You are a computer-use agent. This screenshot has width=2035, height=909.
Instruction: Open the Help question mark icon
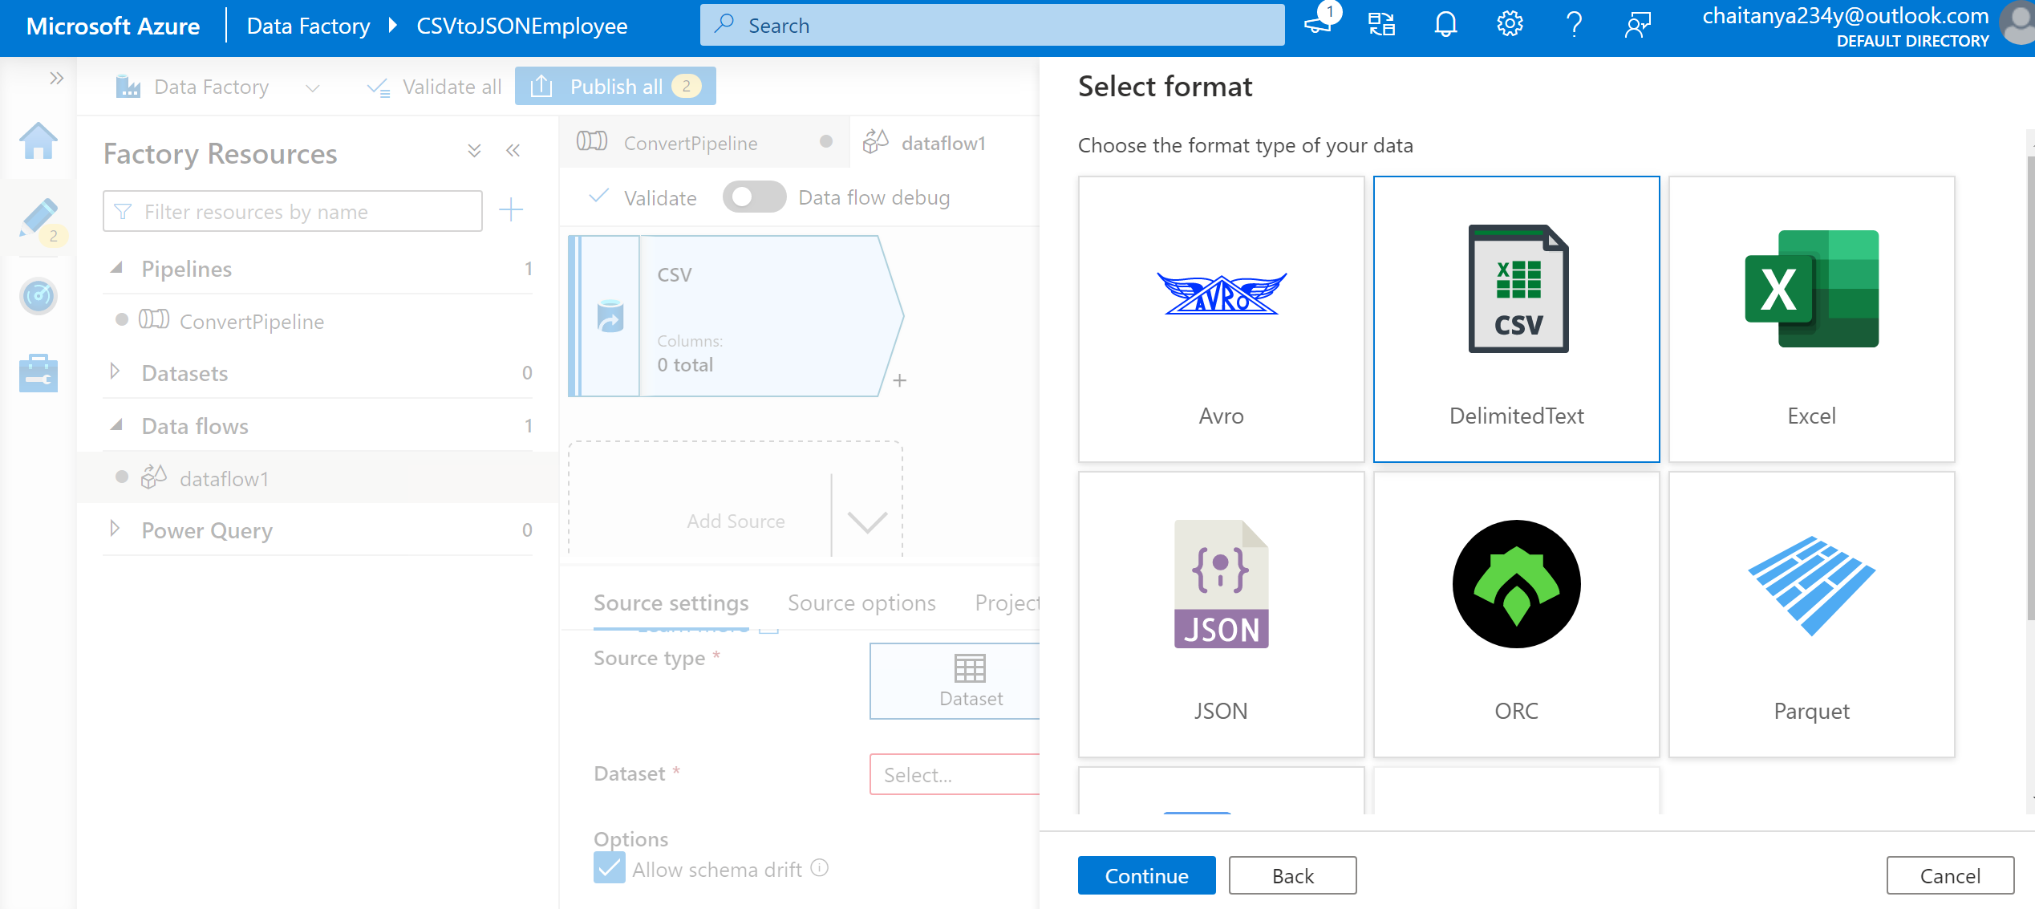pyautogui.click(x=1574, y=24)
